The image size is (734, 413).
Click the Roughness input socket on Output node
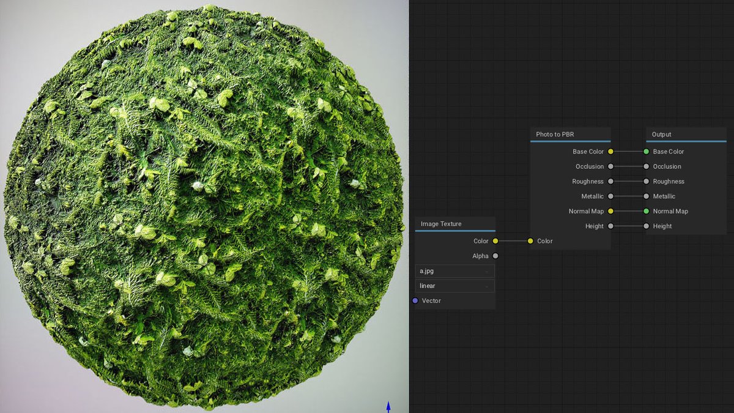click(646, 181)
